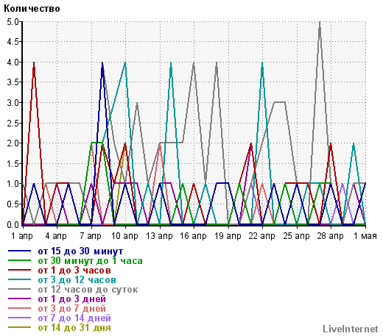Select the 'от 1 до 3 часов' legend entry
This screenshot has height=336, width=383.
pyautogui.click(x=74, y=271)
